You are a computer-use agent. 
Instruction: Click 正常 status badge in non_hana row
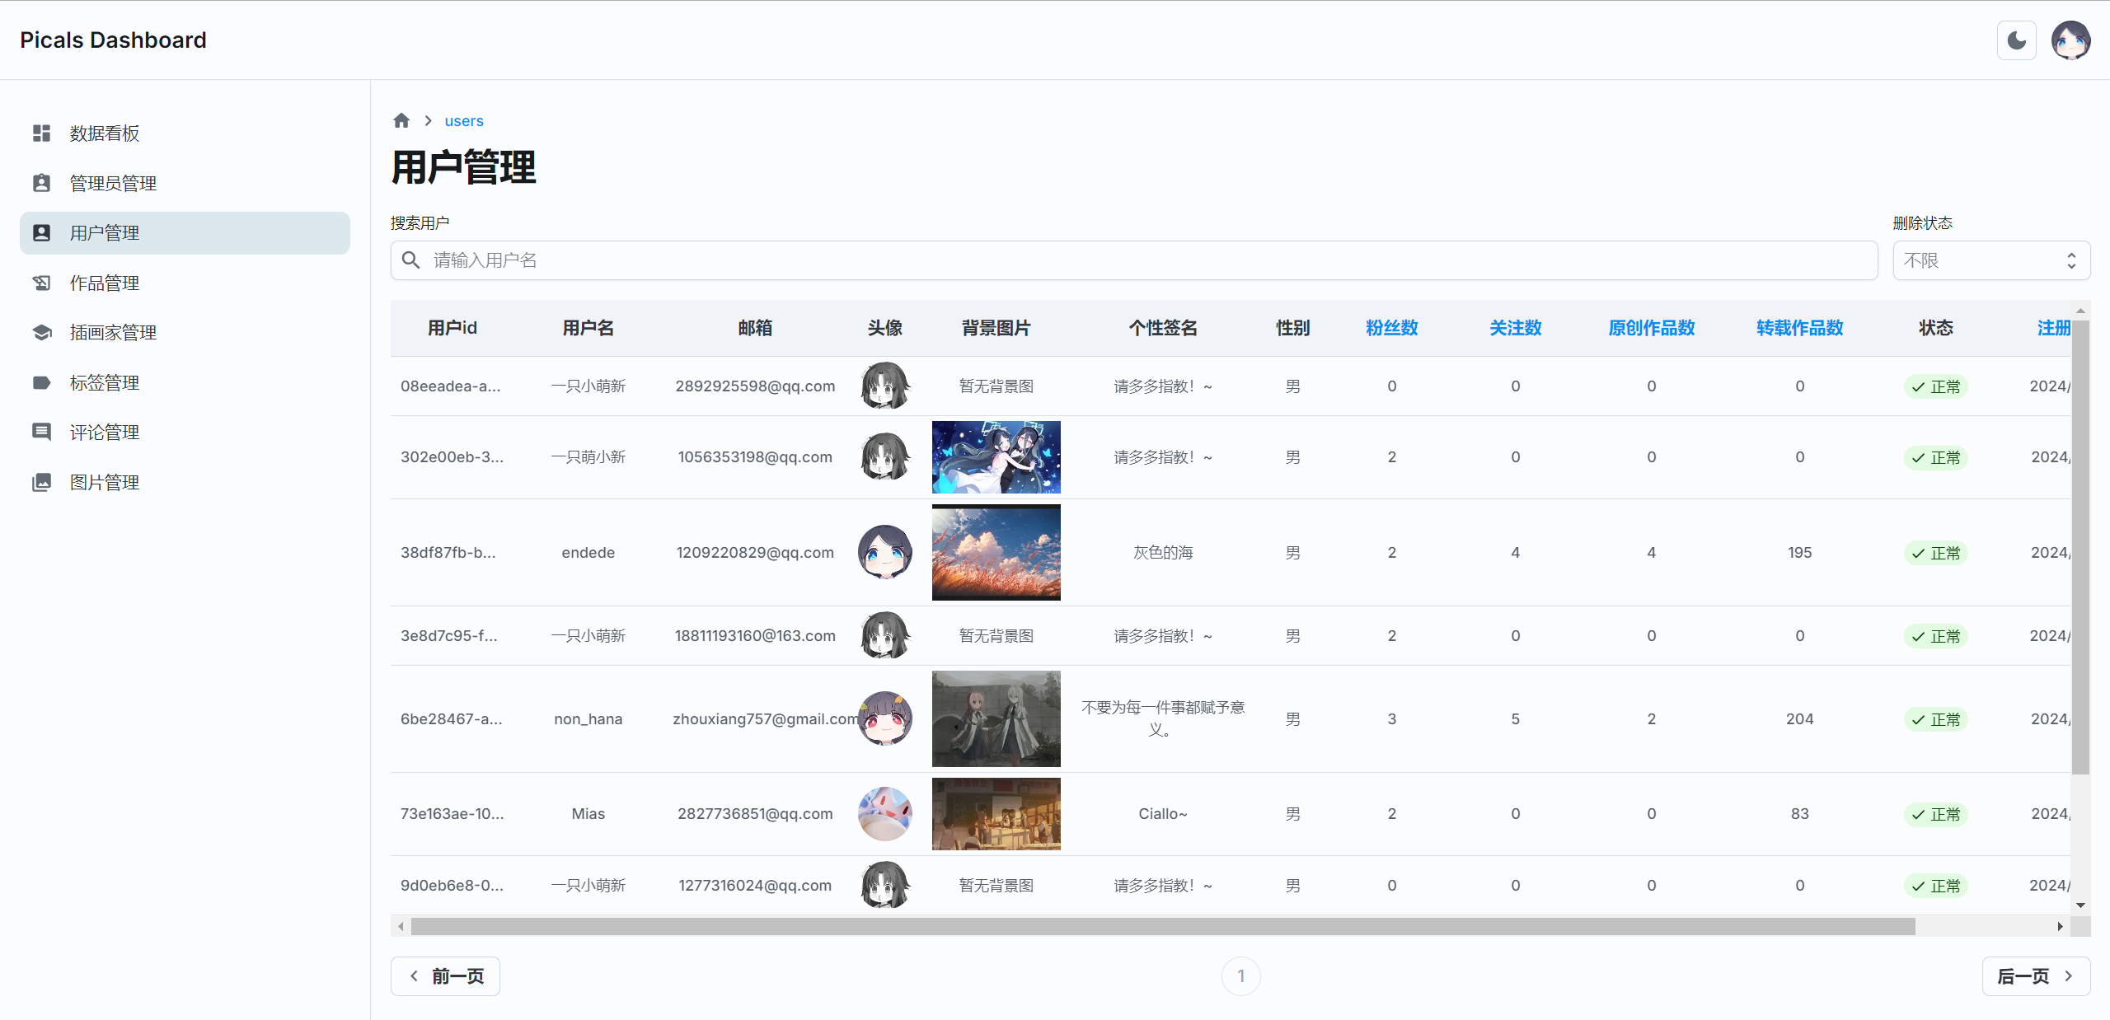[x=1935, y=719]
